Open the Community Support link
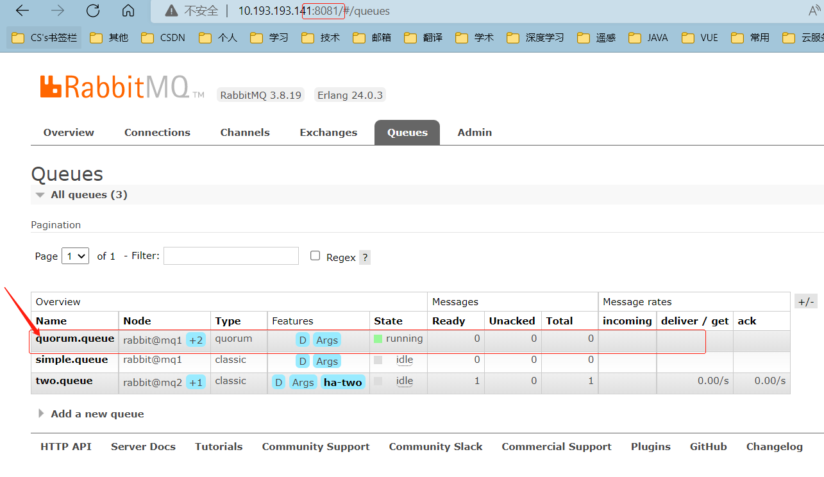This screenshot has height=477, width=824. [315, 447]
